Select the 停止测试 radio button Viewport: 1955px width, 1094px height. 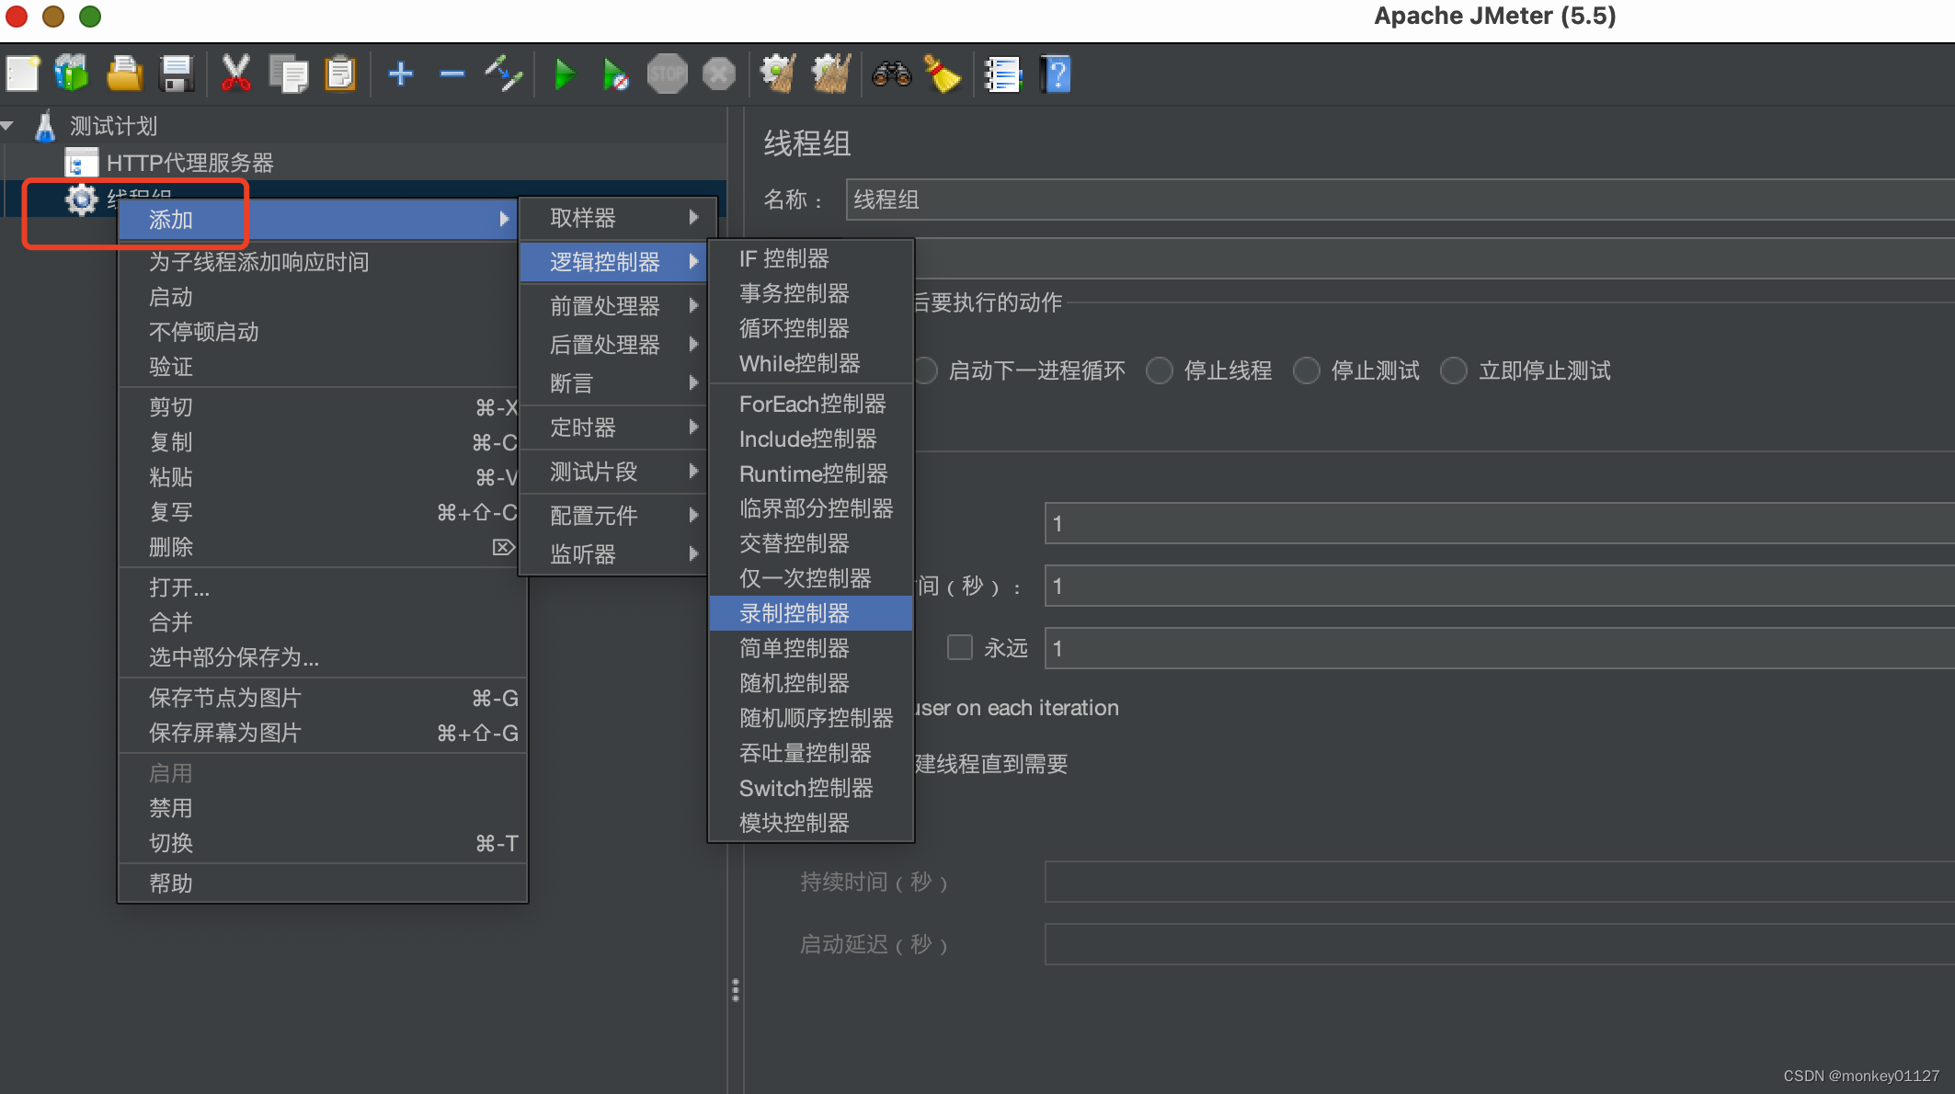click(x=1307, y=370)
